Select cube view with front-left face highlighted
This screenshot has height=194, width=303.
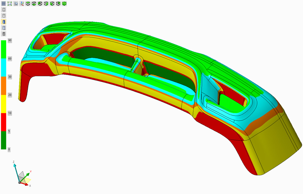point(52,3)
